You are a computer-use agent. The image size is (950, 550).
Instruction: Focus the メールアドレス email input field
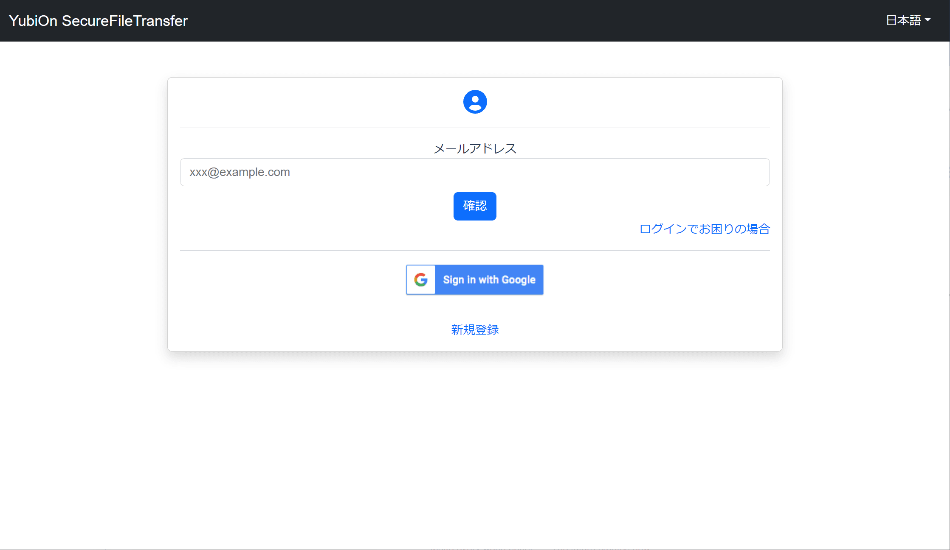(x=475, y=172)
